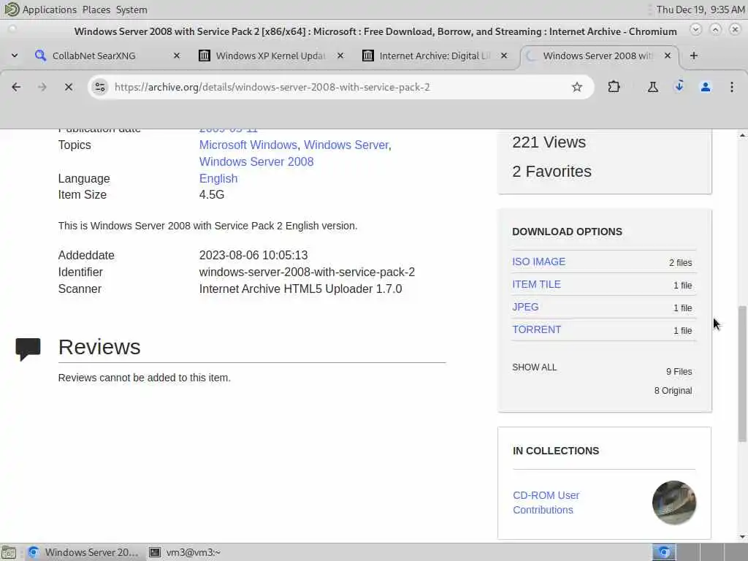Image resolution: width=748 pixels, height=561 pixels.
Task: Click the forward navigation arrow
Action: (x=42, y=87)
